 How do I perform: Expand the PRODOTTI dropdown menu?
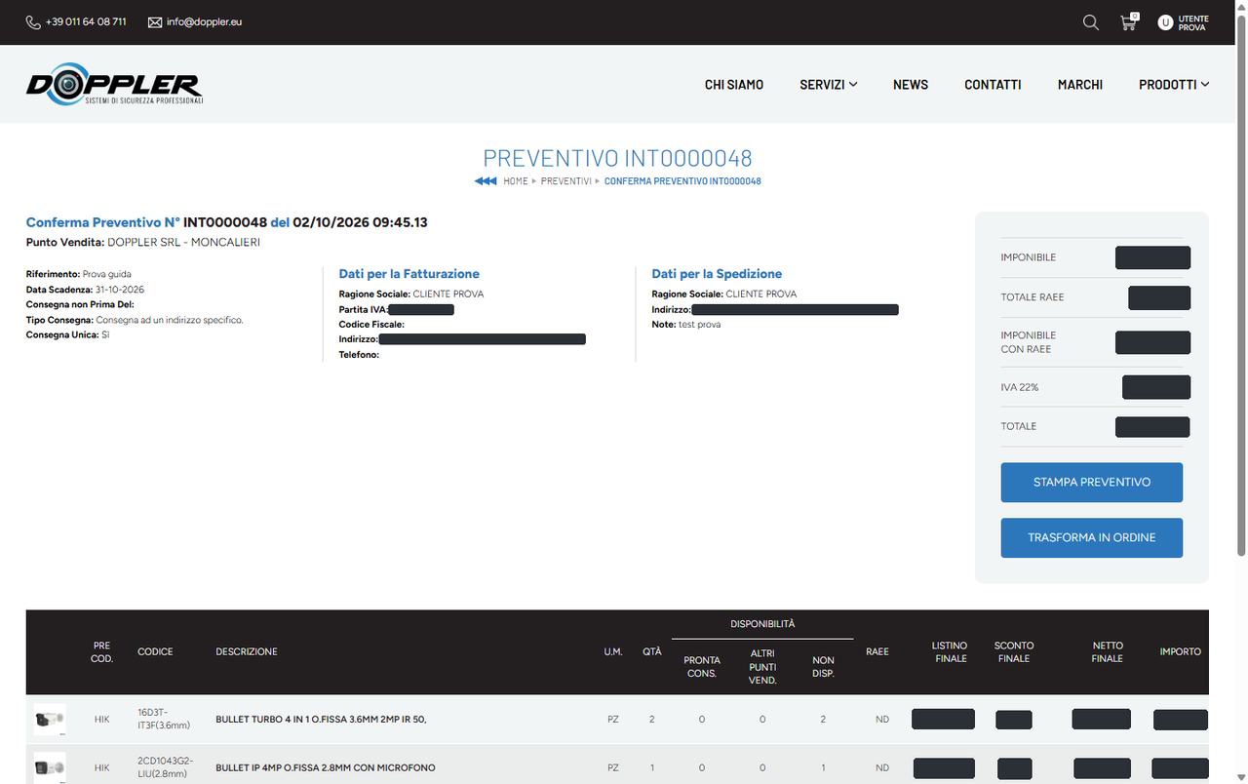click(x=1174, y=85)
